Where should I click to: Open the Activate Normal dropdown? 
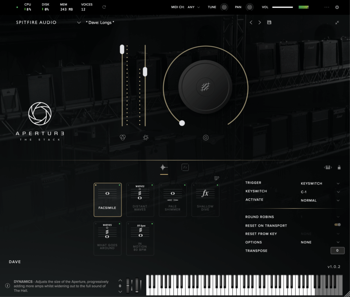[x=320, y=200]
